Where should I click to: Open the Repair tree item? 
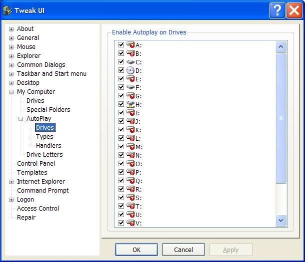point(26,218)
